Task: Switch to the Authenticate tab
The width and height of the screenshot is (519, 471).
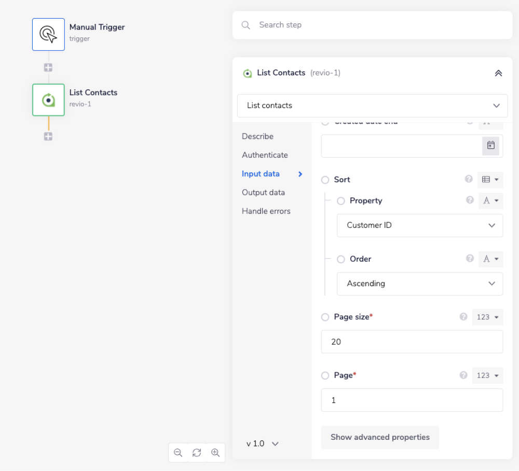Action: (x=265, y=155)
